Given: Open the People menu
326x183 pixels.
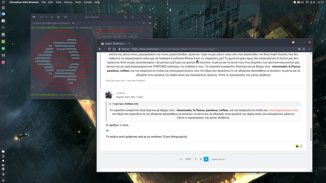Looking at the screenshot, I should [x=88, y=2].
